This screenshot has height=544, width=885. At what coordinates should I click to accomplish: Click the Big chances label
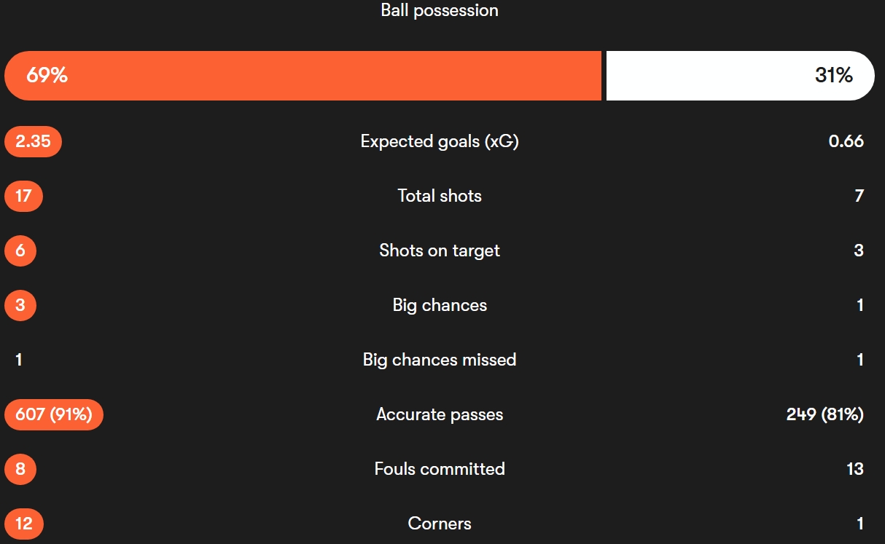[x=440, y=305]
